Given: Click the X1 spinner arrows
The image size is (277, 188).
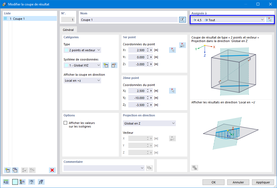Looking at the screenshot, I should click(148, 50).
